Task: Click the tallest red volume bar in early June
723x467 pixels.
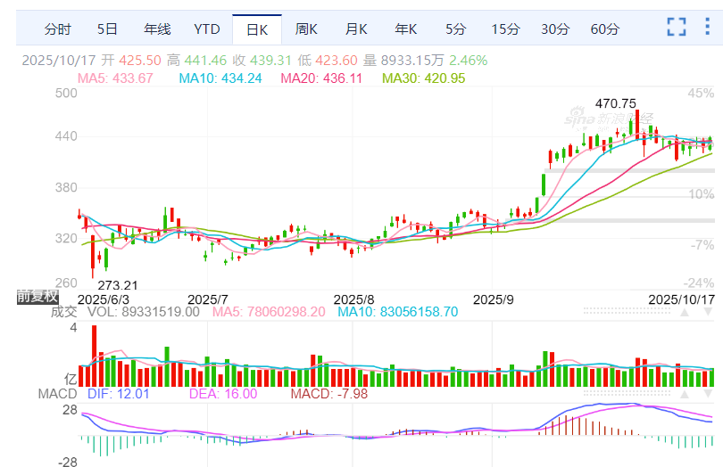Action: pos(94,356)
